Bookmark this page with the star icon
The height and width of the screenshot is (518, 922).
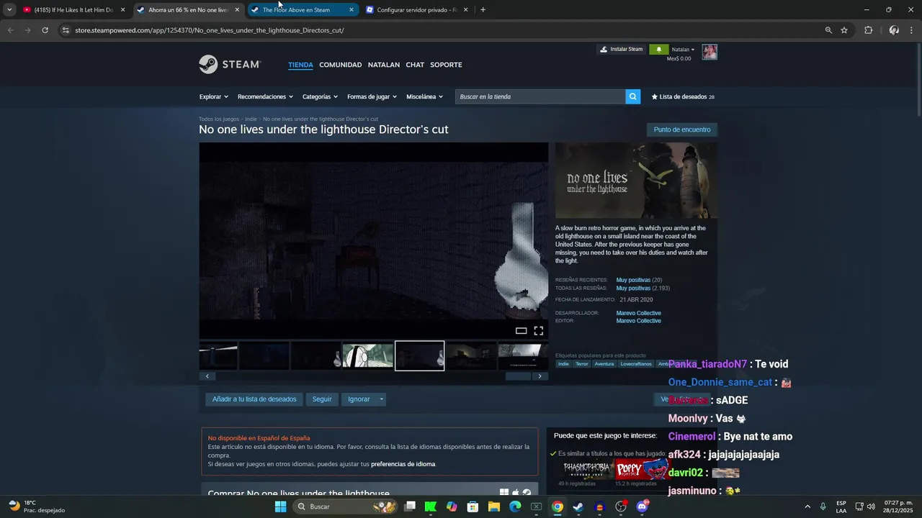844,30
